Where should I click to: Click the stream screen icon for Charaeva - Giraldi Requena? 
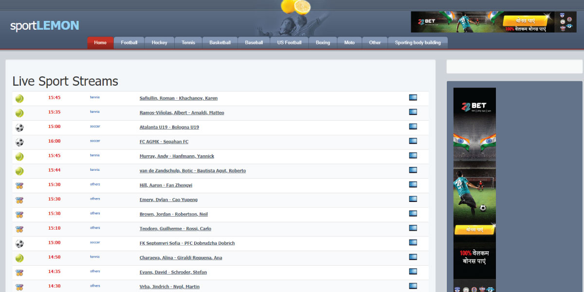pyautogui.click(x=413, y=257)
